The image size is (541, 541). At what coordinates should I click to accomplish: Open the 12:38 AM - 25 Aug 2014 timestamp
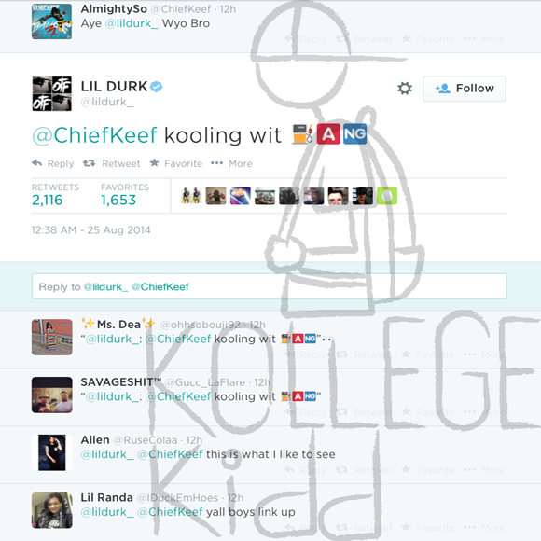pyautogui.click(x=91, y=229)
